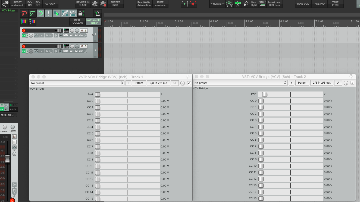
Task: Toggle snap magnet icon
Action: coord(40,13)
